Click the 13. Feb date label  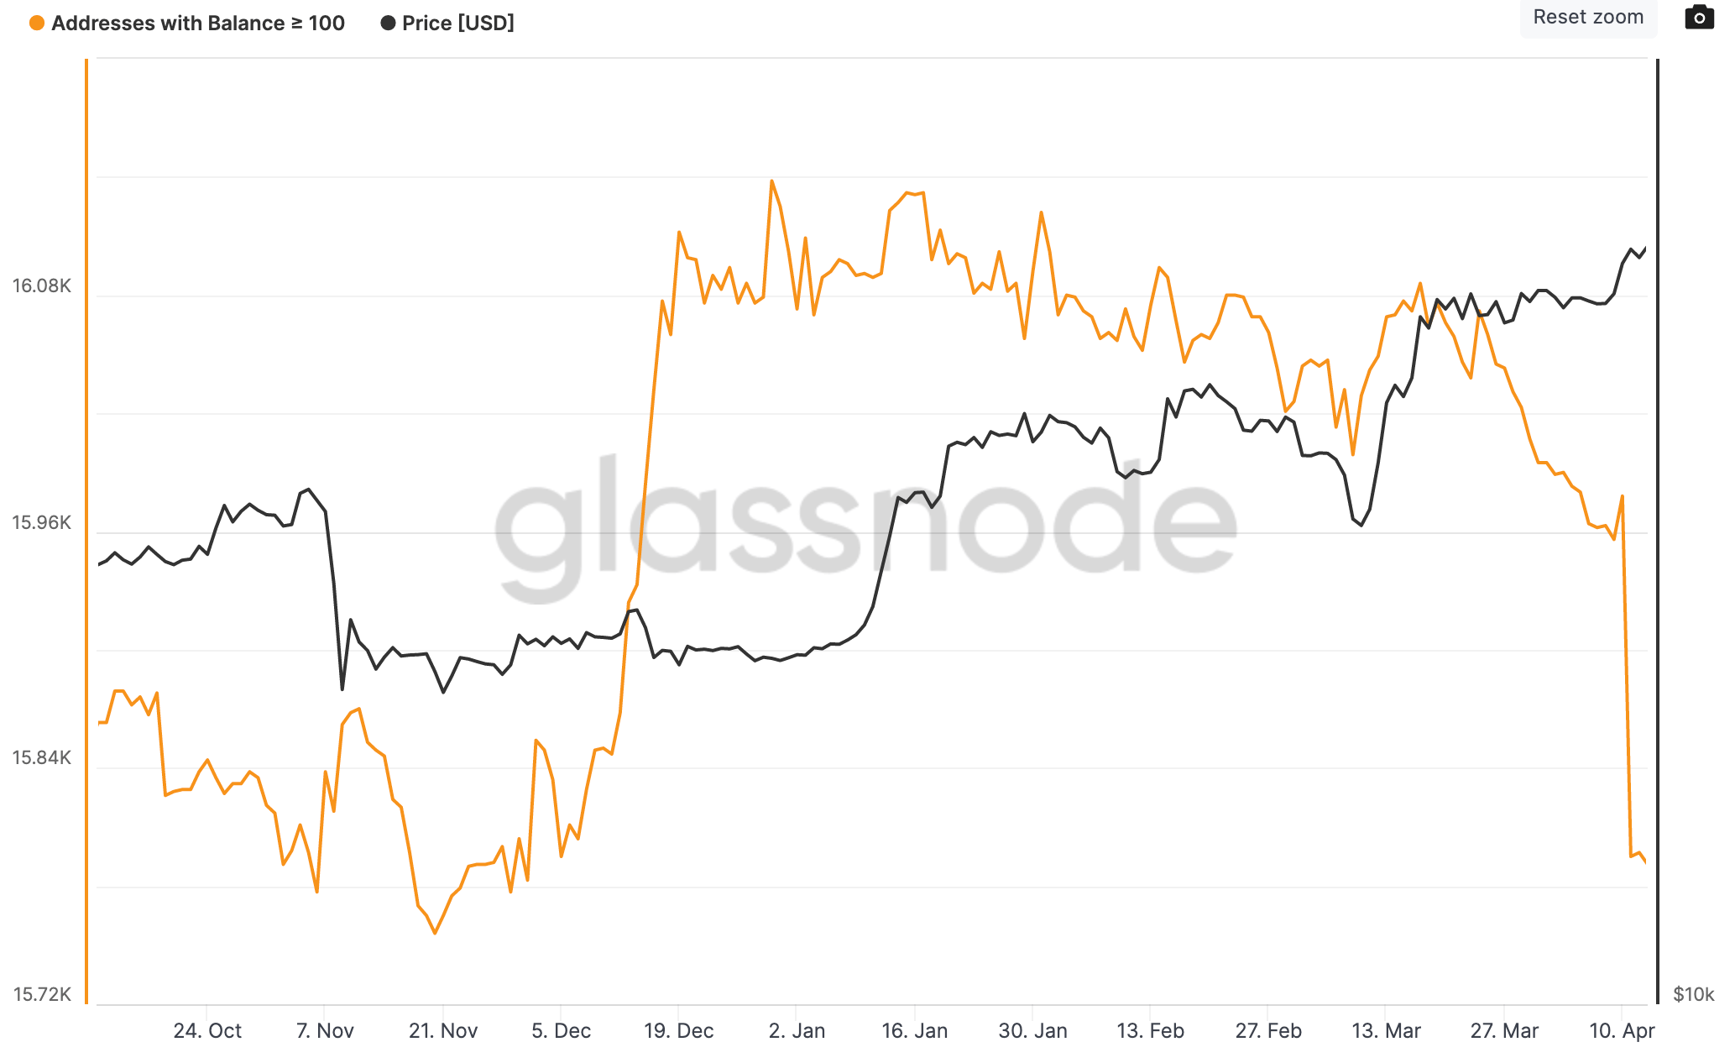click(x=1150, y=1030)
